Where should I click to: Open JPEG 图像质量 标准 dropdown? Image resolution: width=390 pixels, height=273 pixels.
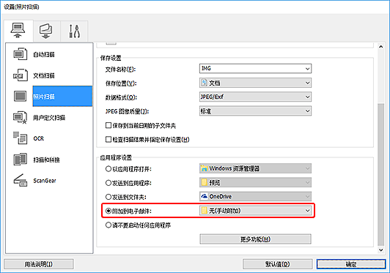[255, 111]
